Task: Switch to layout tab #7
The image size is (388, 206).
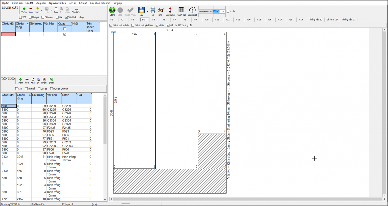Action: pyautogui.click(x=174, y=20)
